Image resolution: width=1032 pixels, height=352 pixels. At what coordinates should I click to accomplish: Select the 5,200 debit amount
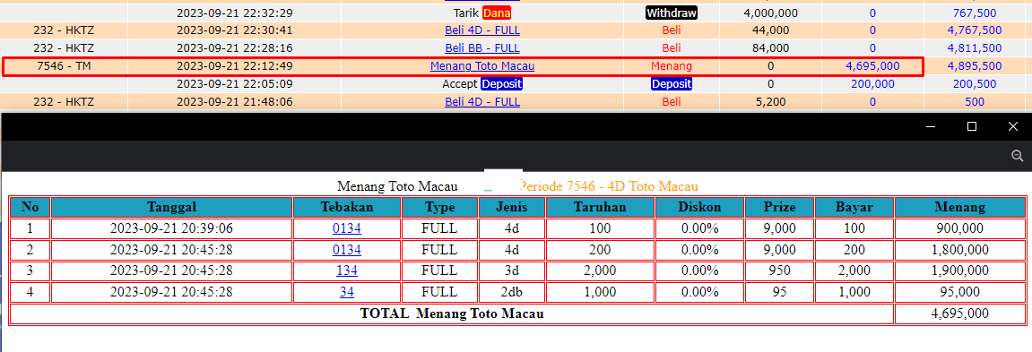coord(771,102)
